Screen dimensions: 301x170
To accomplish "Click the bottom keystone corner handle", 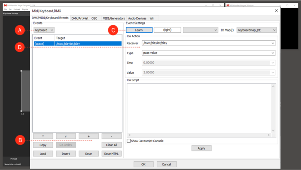I will (21, 111).
